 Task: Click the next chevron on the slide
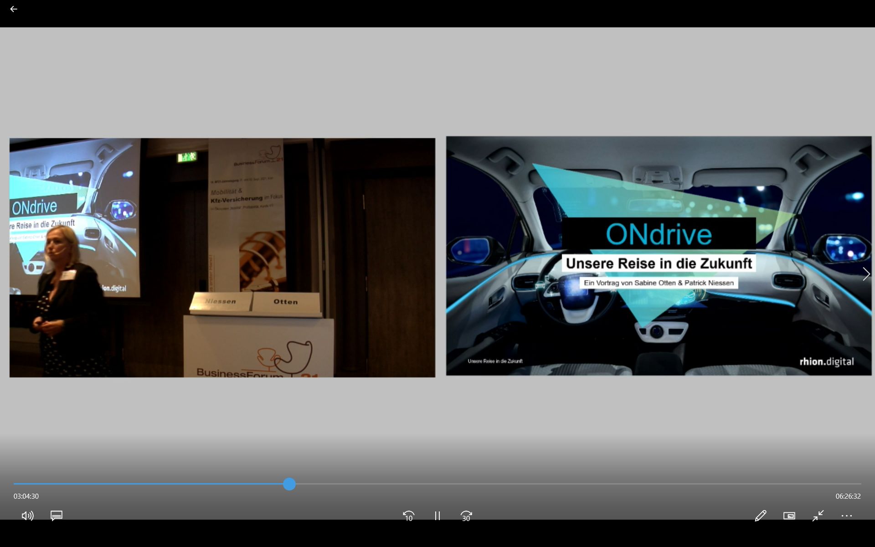click(866, 274)
